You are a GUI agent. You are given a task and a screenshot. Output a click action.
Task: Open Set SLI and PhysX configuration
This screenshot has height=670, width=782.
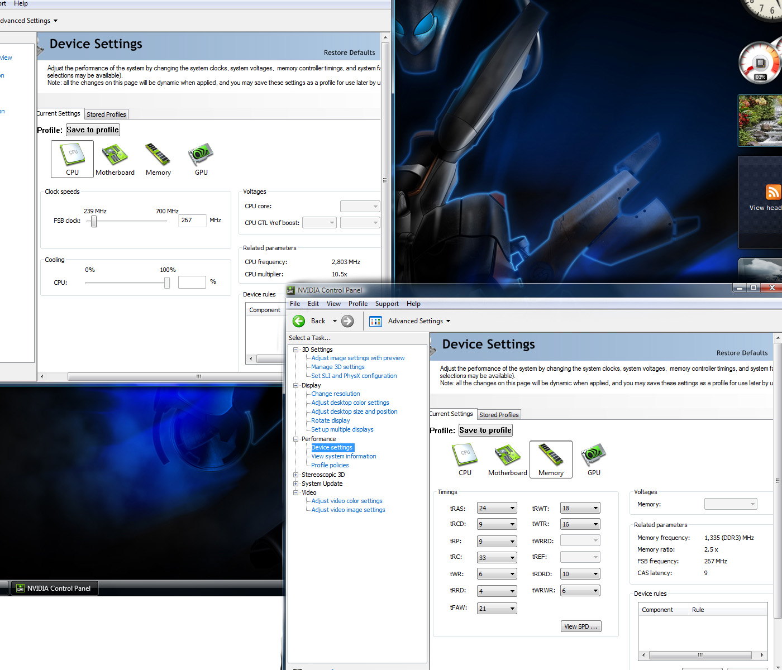click(x=354, y=376)
